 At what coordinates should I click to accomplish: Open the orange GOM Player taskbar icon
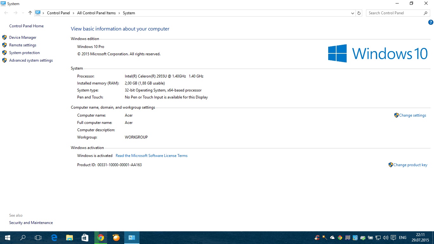coord(116,238)
